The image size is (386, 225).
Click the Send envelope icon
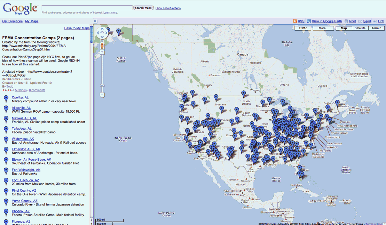coord(360,22)
